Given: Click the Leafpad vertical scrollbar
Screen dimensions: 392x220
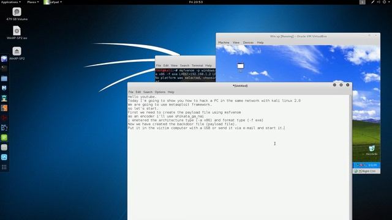Looking at the screenshot, I should [x=350, y=157].
